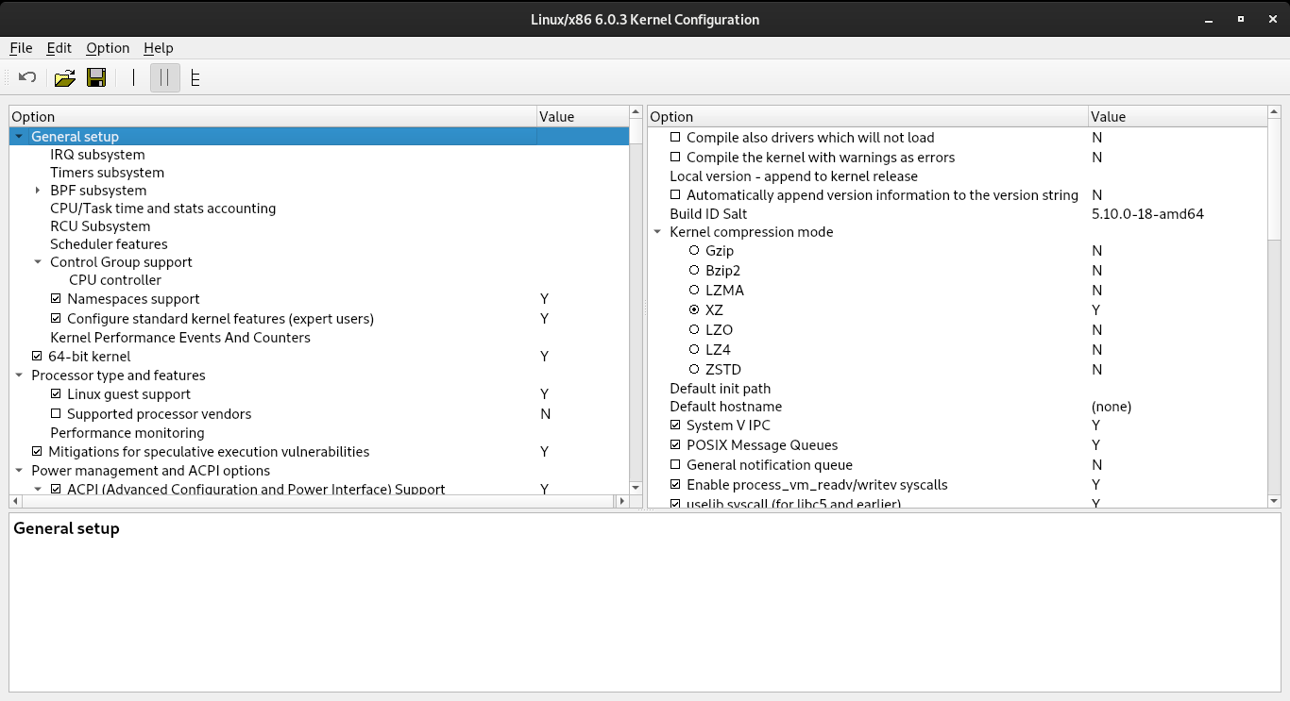Switch to full tree view icon
The image size is (1290, 701).
pos(195,77)
